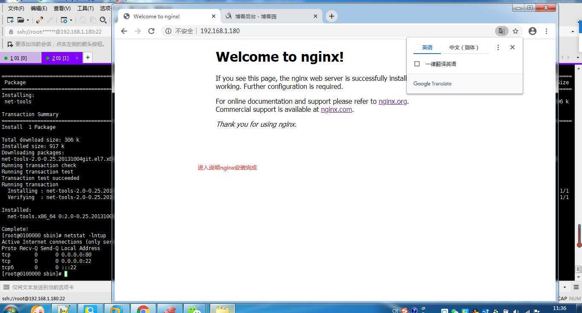Open Chrome profile avatar icon

point(533,31)
